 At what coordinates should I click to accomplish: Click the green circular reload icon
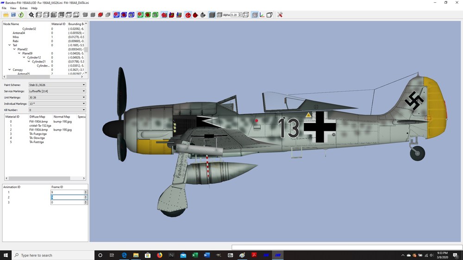pos(21,15)
